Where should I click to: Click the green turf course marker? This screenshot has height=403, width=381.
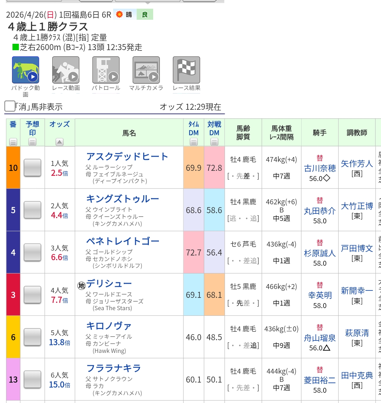tap(15, 47)
